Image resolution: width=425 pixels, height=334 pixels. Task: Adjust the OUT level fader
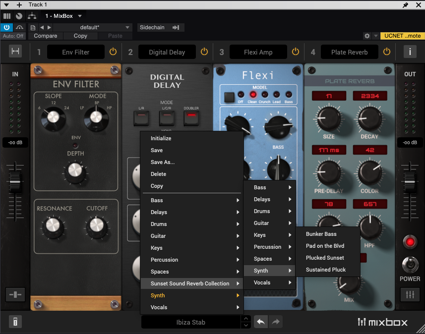[x=410, y=182]
